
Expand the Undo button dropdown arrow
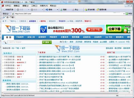[x=57, y=10]
